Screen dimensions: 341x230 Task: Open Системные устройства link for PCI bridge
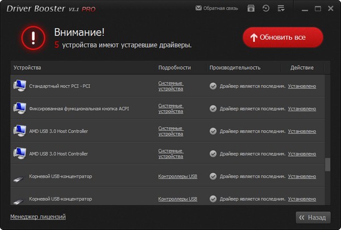tap(170, 86)
